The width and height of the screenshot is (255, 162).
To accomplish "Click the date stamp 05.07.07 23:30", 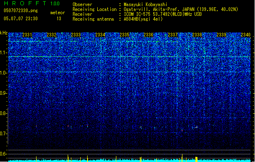I will [x=21, y=19].
